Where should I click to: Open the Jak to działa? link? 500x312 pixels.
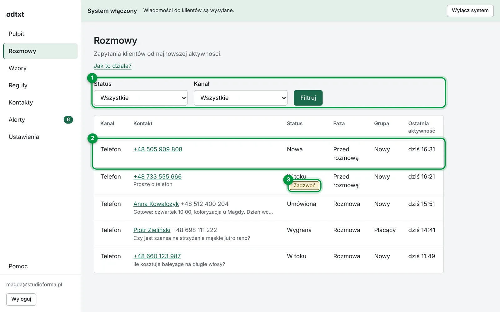pos(112,66)
